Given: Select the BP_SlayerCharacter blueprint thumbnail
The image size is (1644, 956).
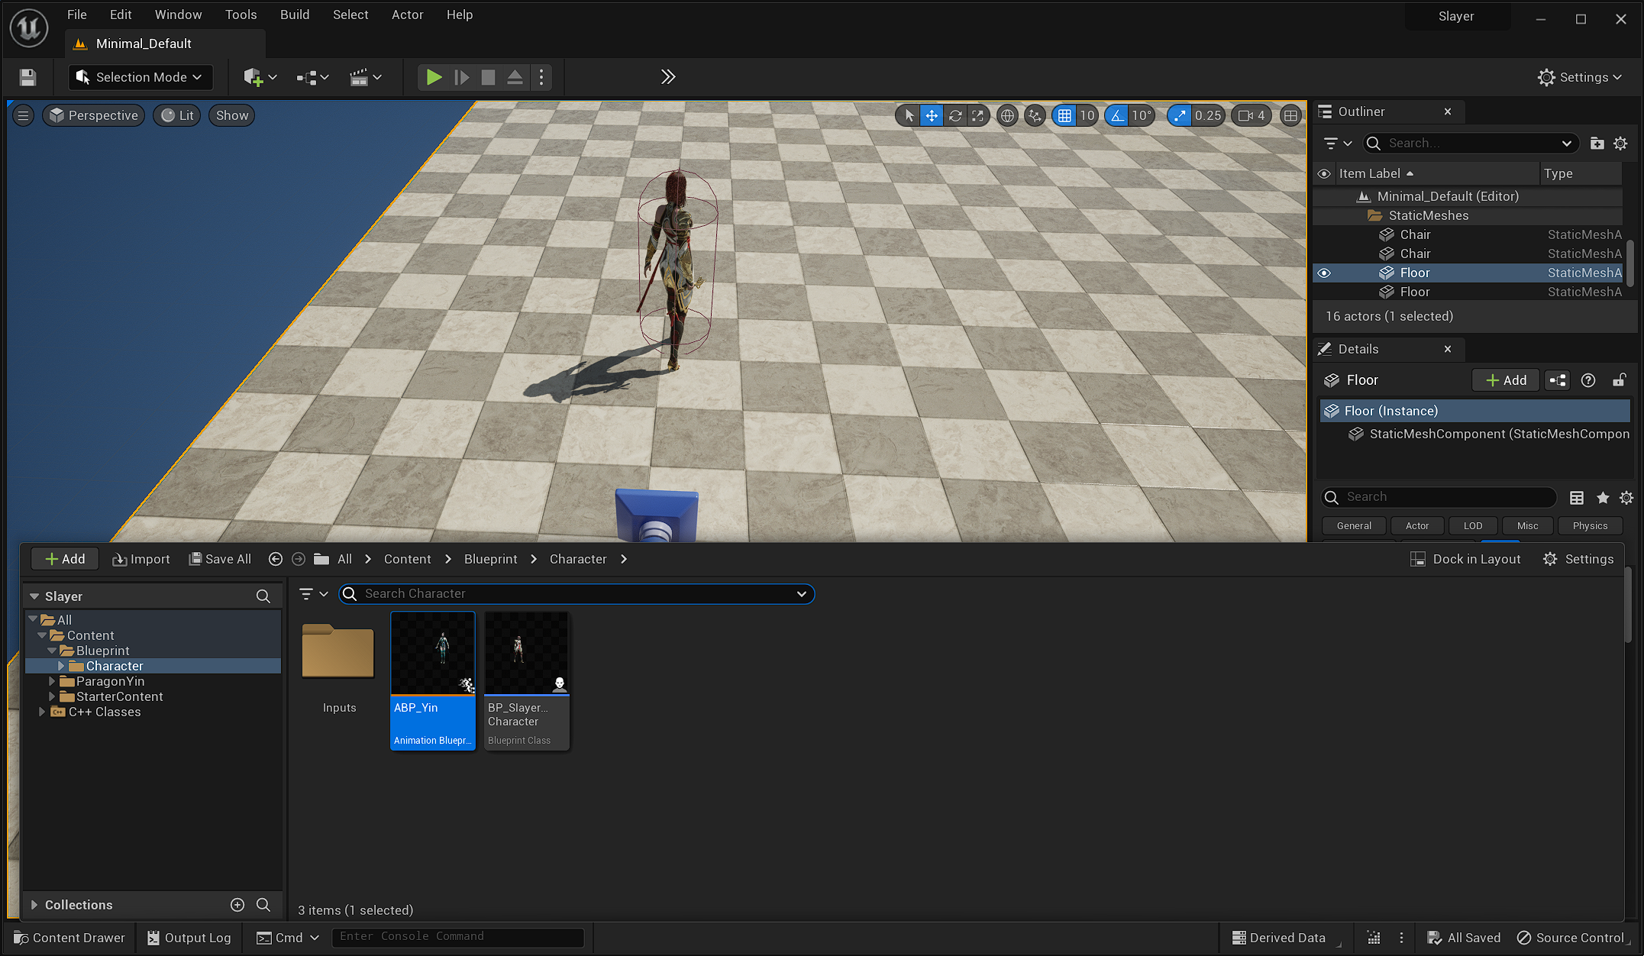Looking at the screenshot, I should click(x=526, y=653).
